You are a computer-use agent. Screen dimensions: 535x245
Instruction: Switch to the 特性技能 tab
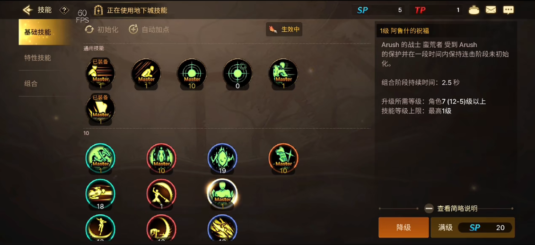[x=37, y=58]
